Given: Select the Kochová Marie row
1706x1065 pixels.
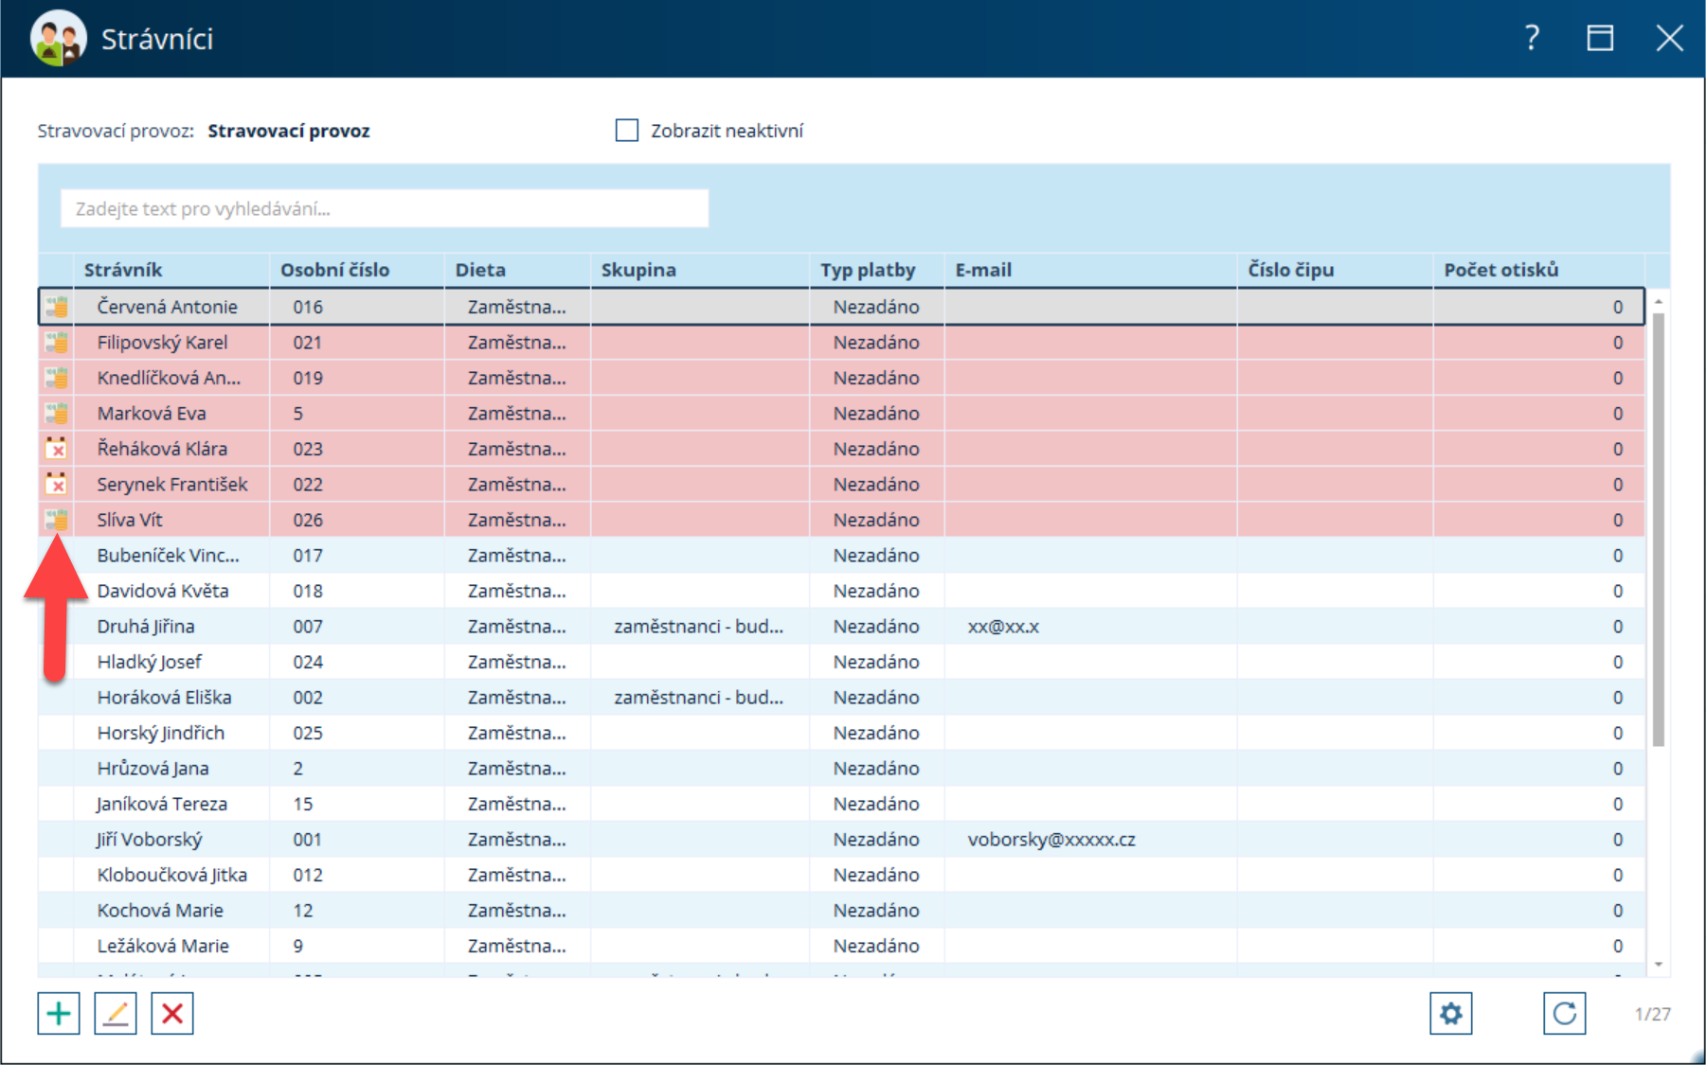Looking at the screenshot, I should coord(842,911).
